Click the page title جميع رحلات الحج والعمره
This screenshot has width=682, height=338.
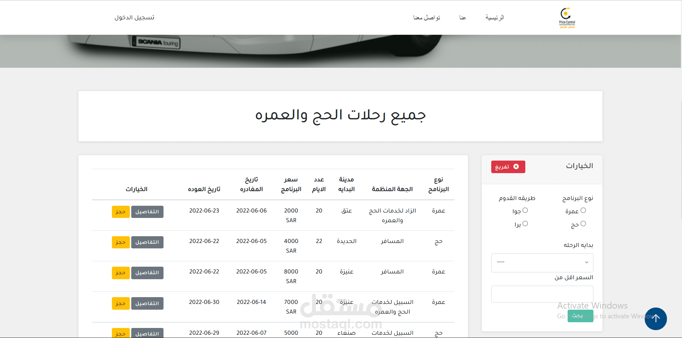coord(340,115)
